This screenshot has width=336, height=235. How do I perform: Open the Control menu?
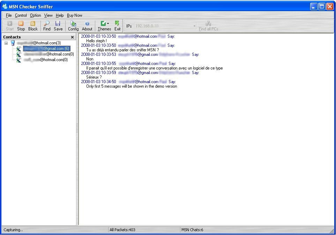click(x=21, y=15)
